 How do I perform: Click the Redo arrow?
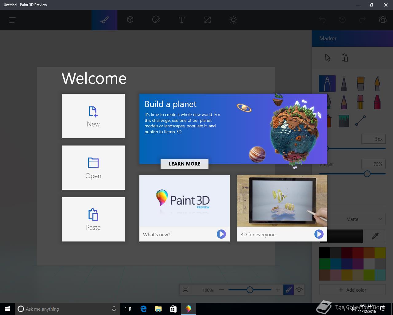click(363, 20)
